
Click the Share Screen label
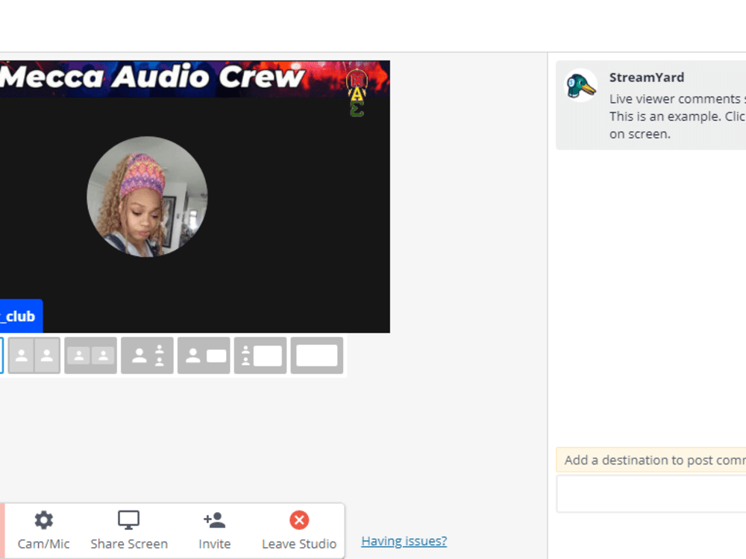(x=129, y=544)
